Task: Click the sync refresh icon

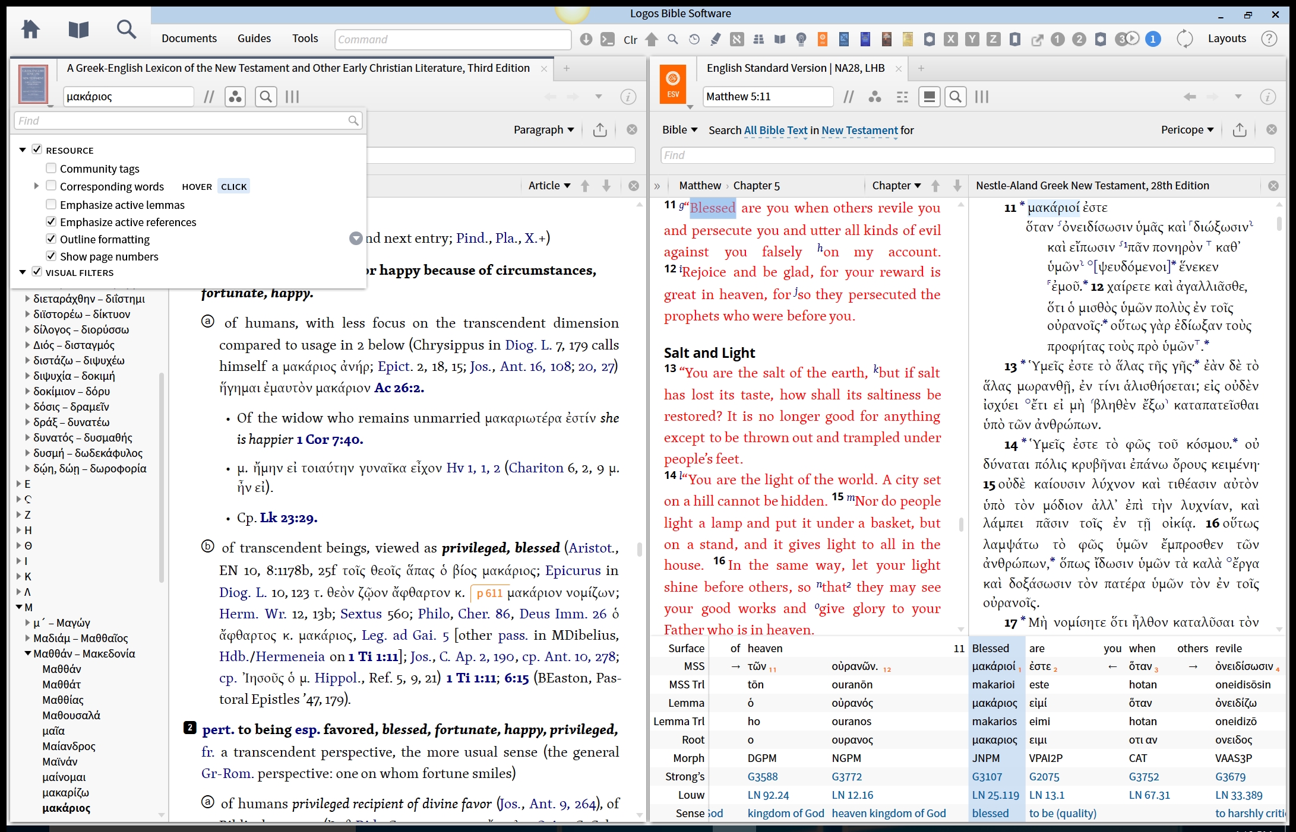Action: pos(1184,39)
